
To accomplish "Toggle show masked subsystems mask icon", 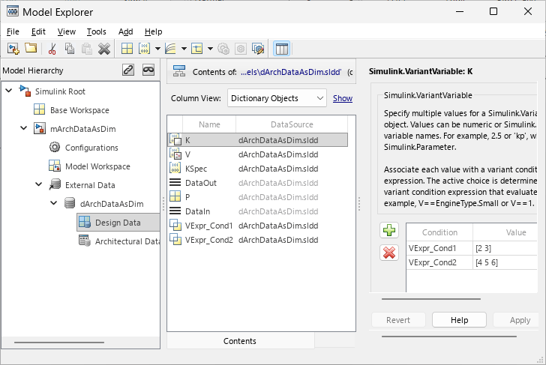I will point(148,70).
